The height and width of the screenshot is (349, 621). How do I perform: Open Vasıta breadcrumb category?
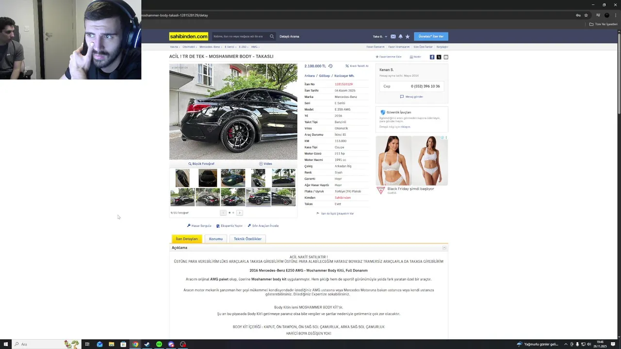point(174,47)
